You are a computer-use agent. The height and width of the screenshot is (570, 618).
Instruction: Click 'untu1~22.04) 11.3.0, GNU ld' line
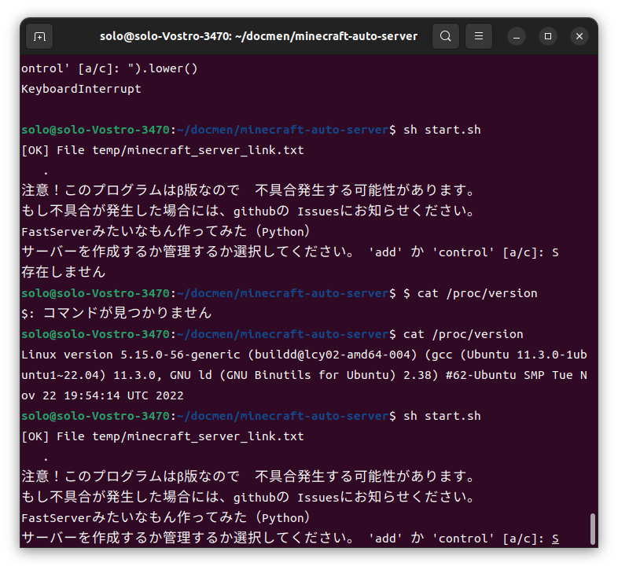click(x=116, y=375)
